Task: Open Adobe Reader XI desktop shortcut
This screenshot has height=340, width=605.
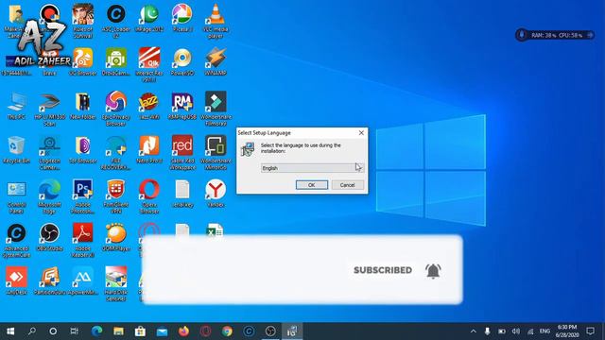Action: (x=82, y=241)
